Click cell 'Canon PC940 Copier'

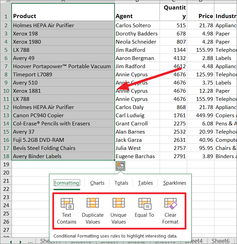click(x=63, y=115)
